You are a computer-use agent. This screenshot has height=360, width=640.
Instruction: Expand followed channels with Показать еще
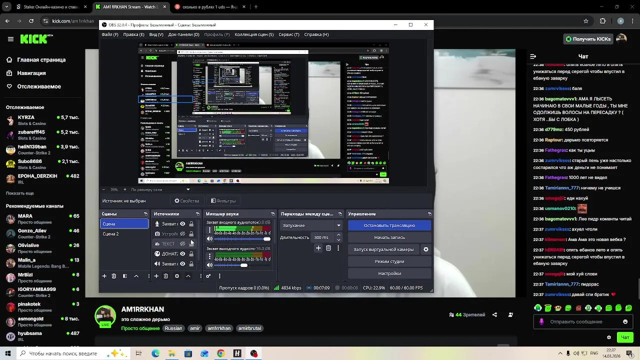point(20,193)
